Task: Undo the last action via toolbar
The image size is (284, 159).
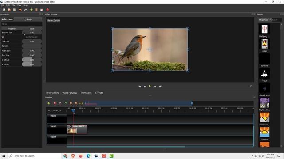Action: (20, 10)
